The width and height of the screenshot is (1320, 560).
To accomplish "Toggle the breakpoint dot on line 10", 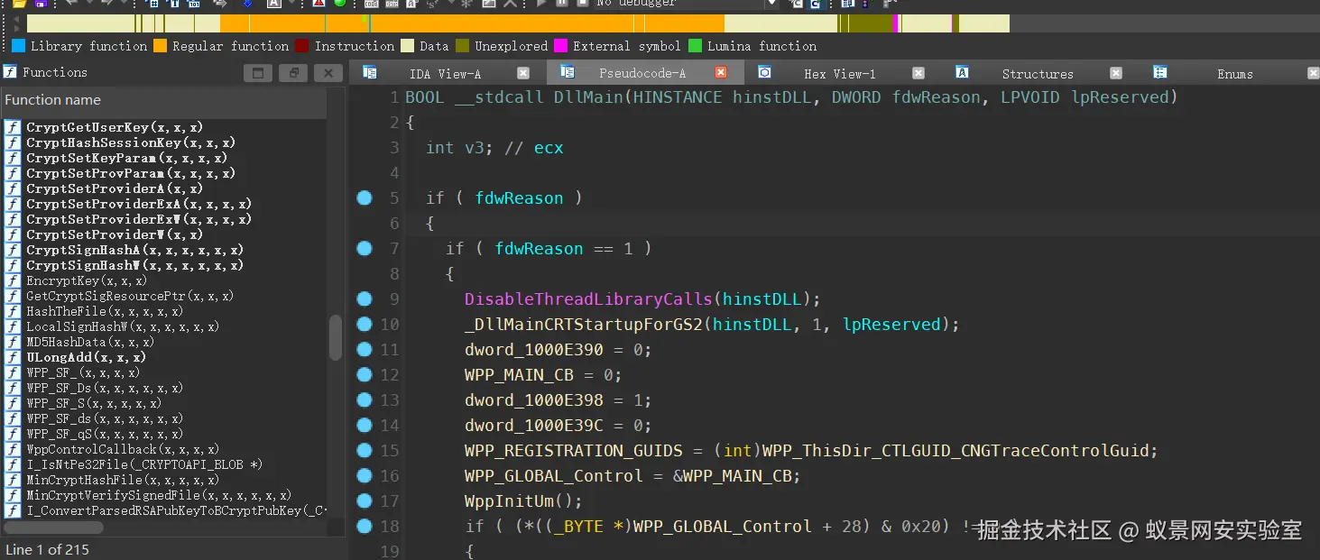I will pos(365,325).
